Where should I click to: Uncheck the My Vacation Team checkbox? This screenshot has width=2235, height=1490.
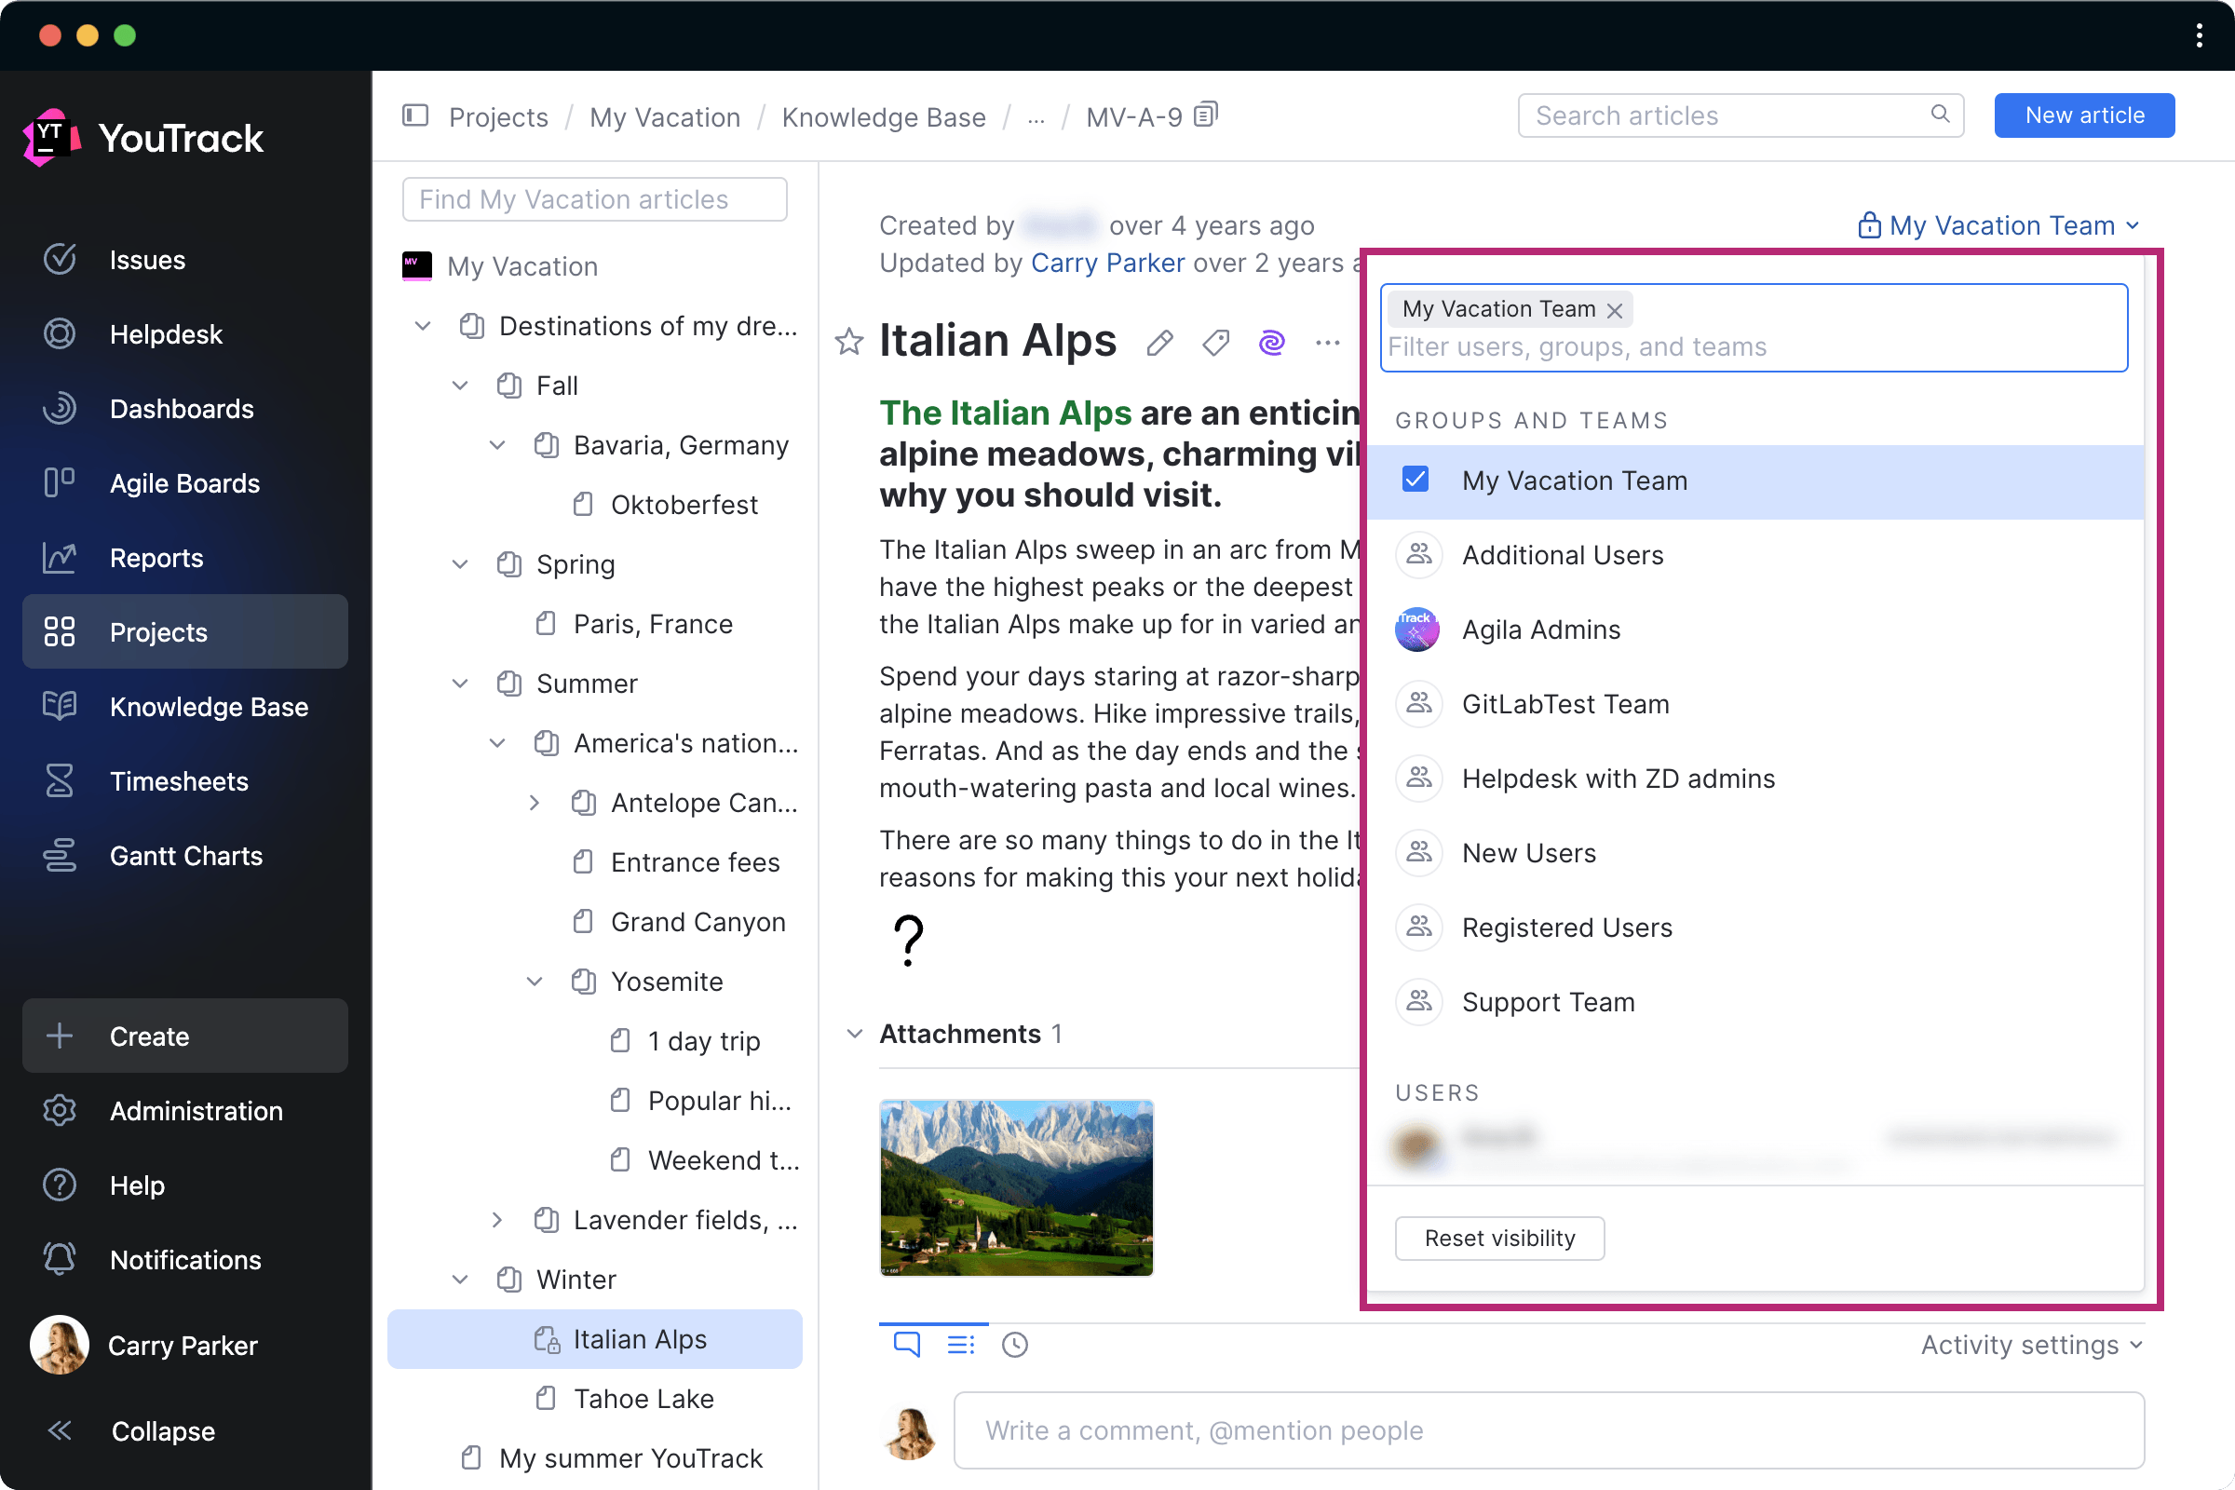(1415, 480)
